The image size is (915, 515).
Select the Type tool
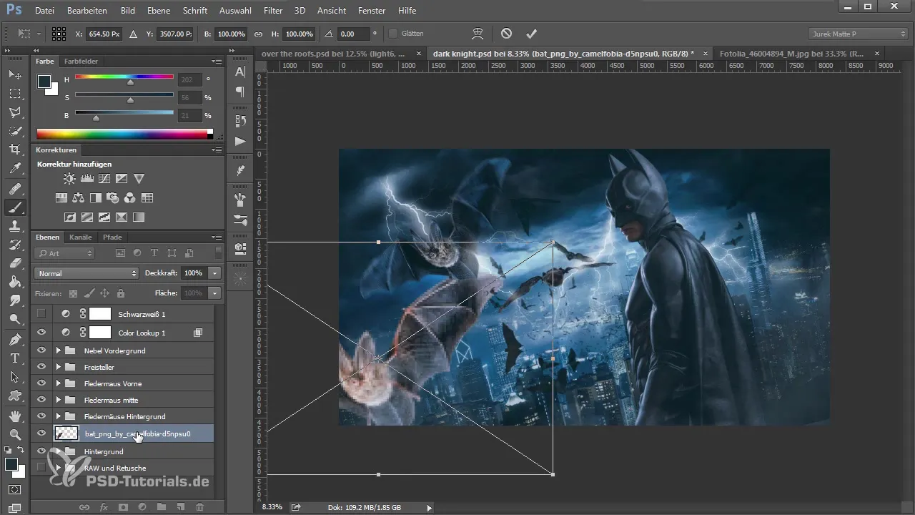15,358
